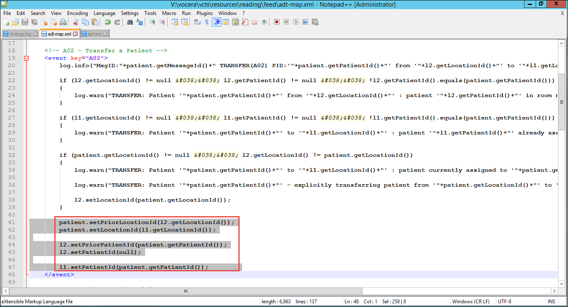Cut selection using scissors icon

tap(76, 22)
